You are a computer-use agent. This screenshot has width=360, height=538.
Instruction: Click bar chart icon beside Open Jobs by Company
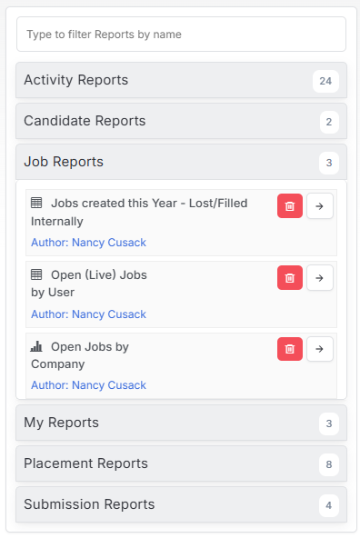pyautogui.click(x=36, y=346)
